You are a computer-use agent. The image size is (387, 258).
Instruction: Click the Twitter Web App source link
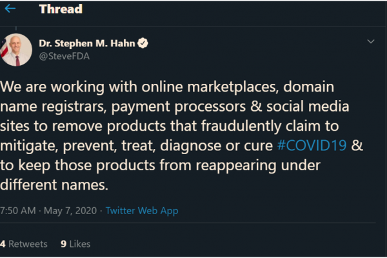coord(141,211)
